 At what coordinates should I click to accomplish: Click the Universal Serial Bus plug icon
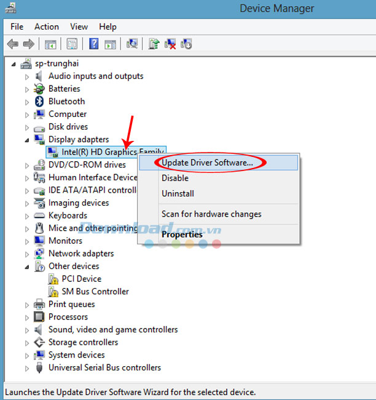pos(39,367)
